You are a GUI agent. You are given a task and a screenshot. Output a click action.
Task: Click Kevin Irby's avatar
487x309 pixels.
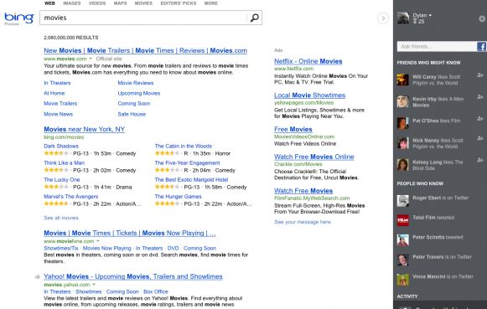point(403,101)
